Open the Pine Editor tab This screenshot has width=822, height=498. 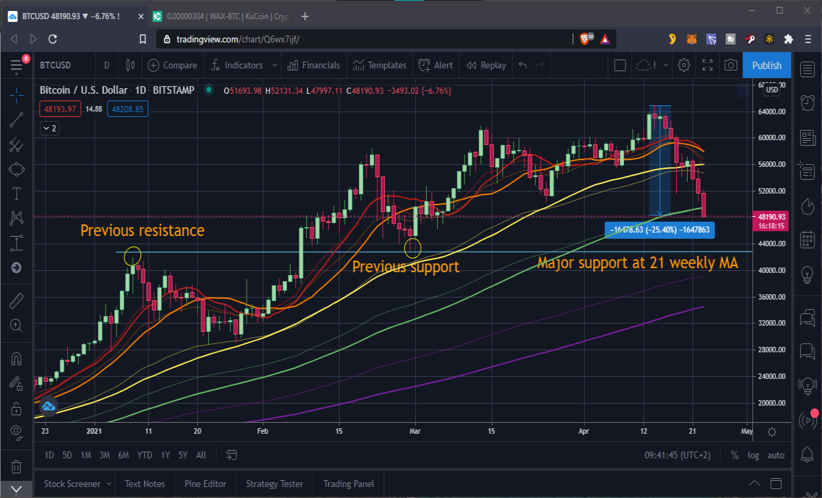point(206,484)
